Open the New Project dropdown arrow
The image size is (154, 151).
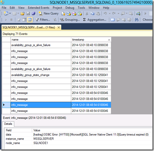point(10,13)
